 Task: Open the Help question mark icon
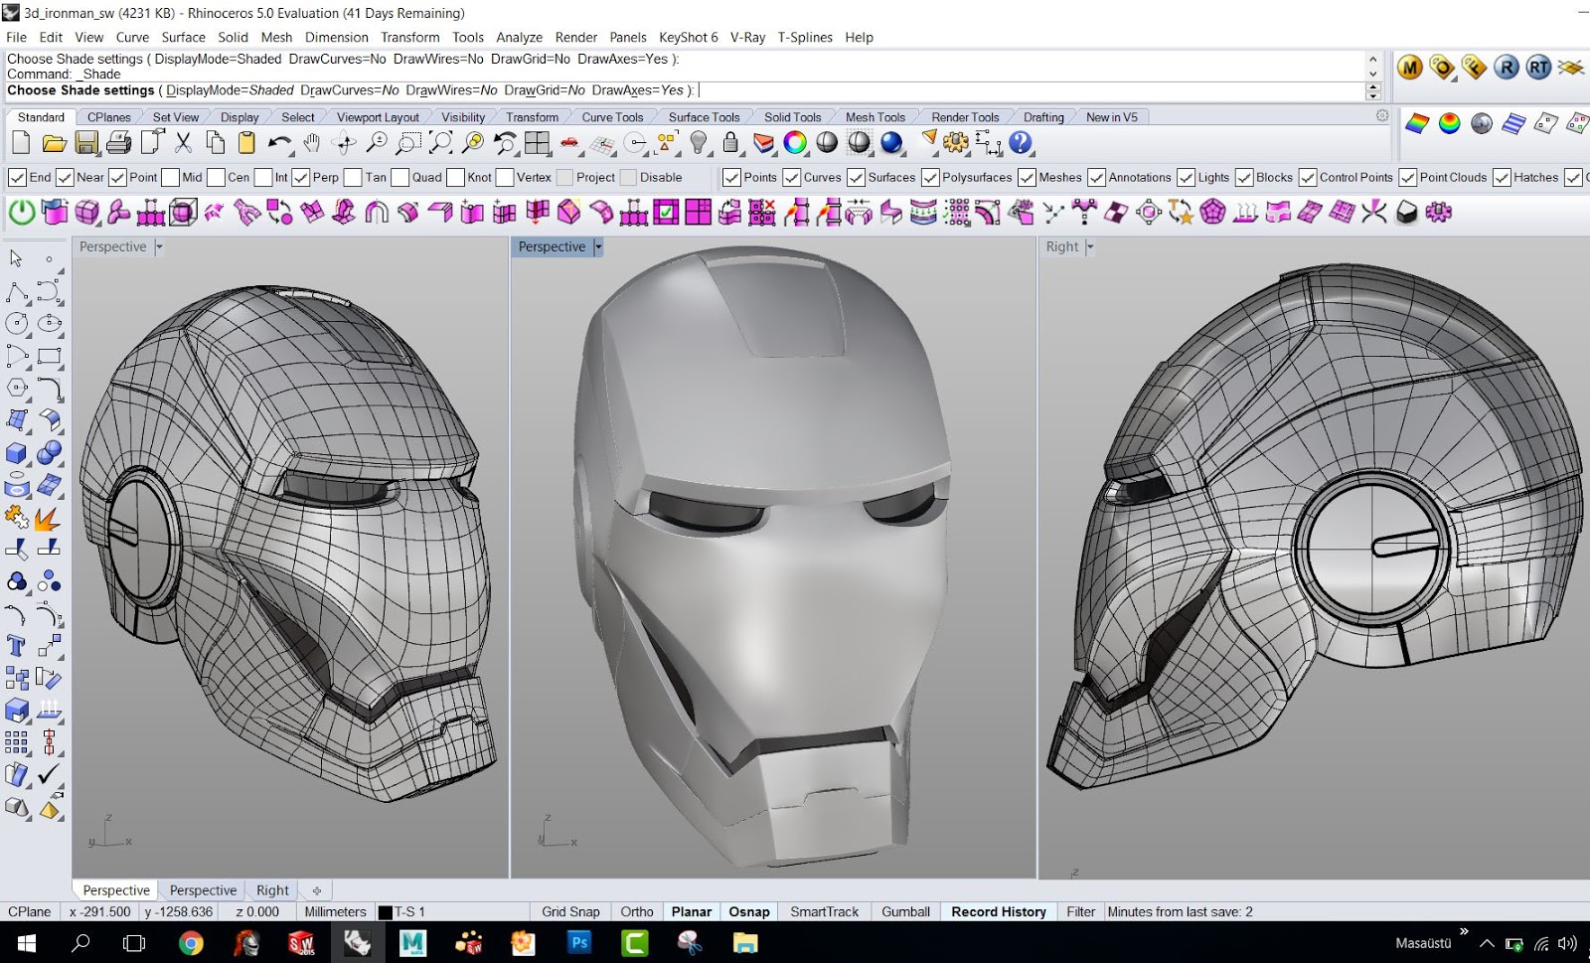[1021, 143]
